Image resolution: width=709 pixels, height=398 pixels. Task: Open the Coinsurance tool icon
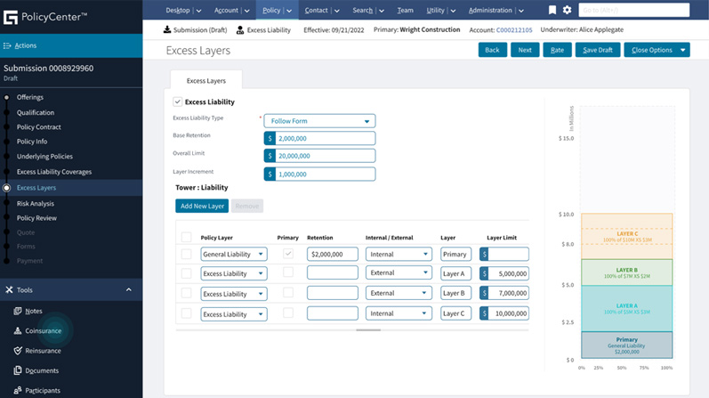coord(18,330)
